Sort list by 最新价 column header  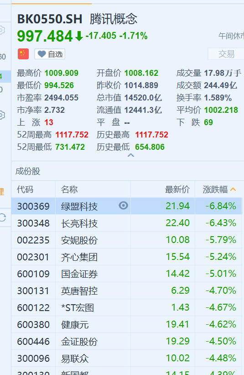(177, 190)
